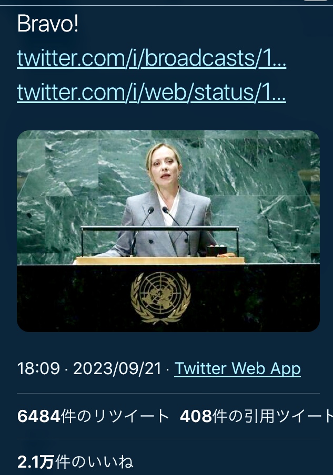Click the gray rounded button at top edge
This screenshot has width=333, height=475.
[x=316, y=1]
